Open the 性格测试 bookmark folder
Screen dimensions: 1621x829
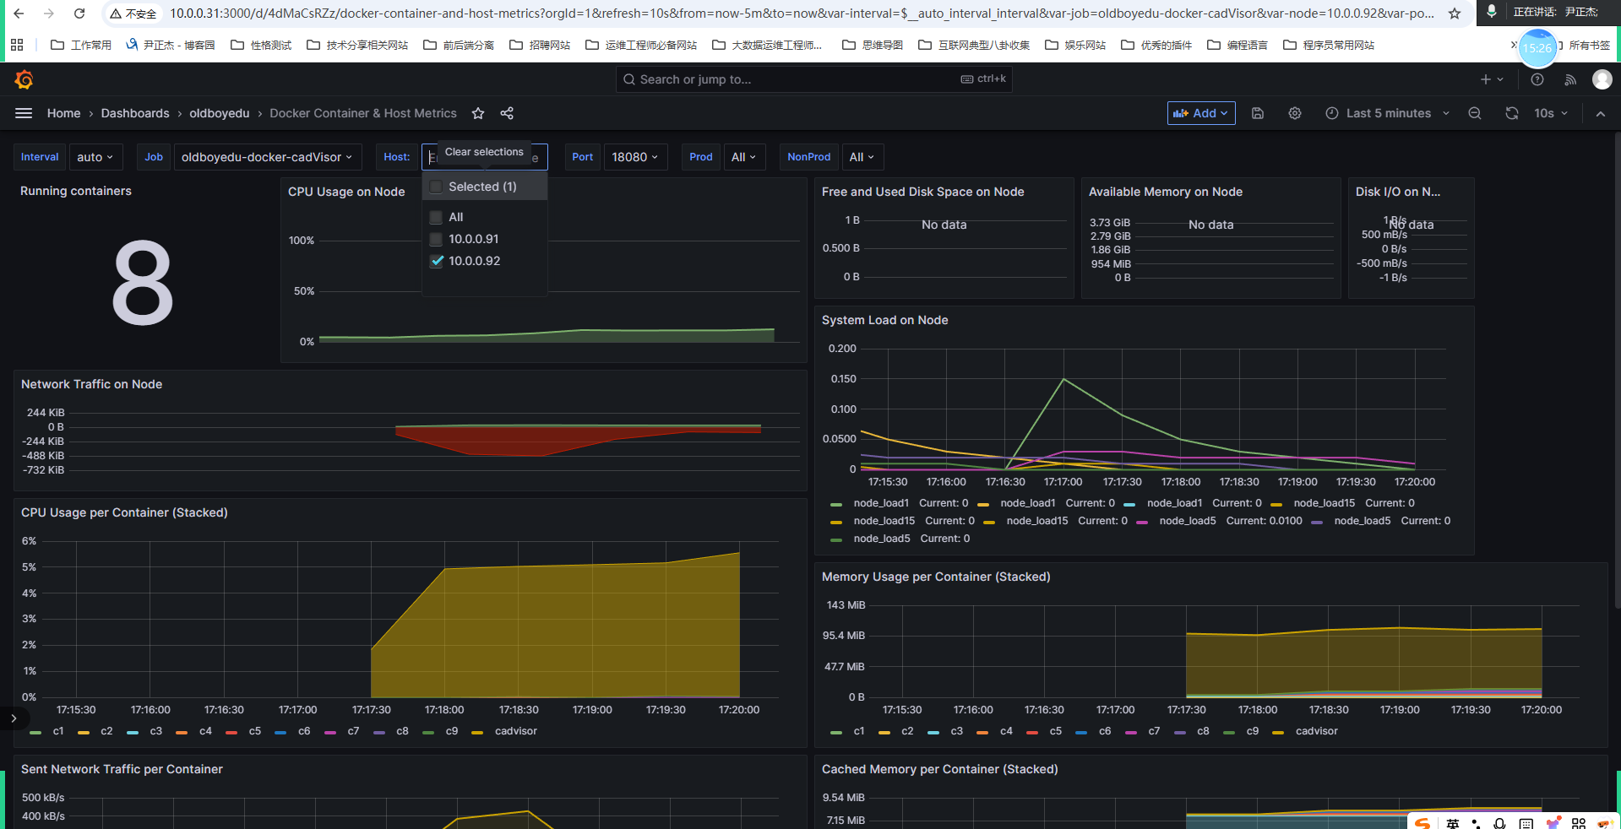coord(261,45)
